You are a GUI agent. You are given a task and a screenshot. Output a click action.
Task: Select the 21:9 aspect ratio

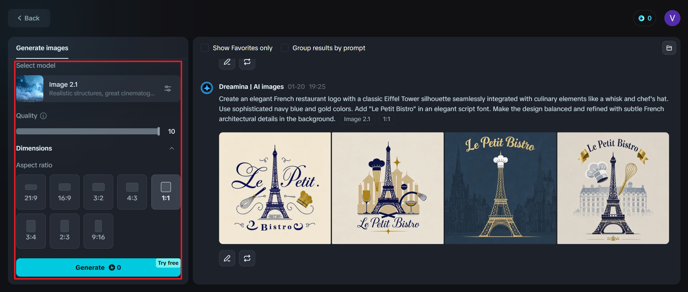pyautogui.click(x=31, y=192)
